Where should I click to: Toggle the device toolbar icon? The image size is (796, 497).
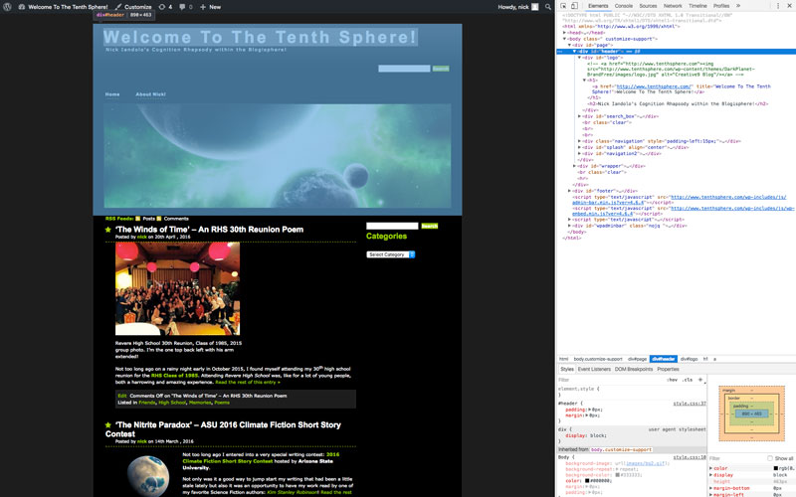(x=575, y=5)
